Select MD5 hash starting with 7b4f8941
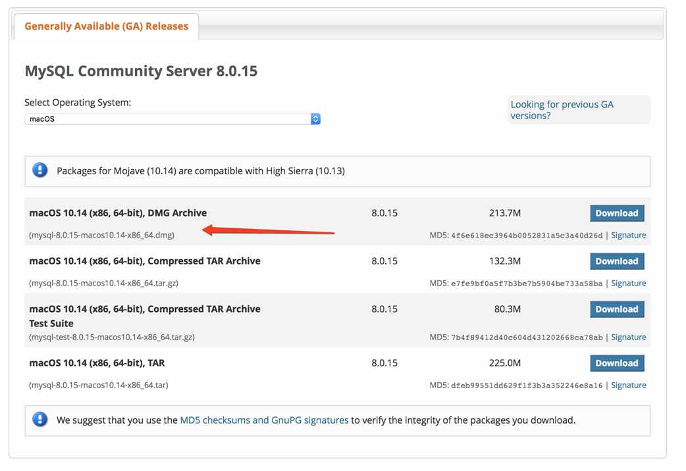Viewport: 686px width, 471px height. click(527, 337)
